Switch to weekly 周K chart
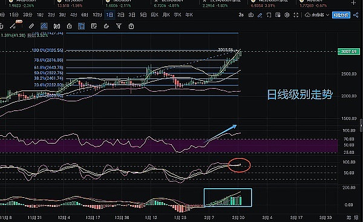 click(x=154, y=15)
